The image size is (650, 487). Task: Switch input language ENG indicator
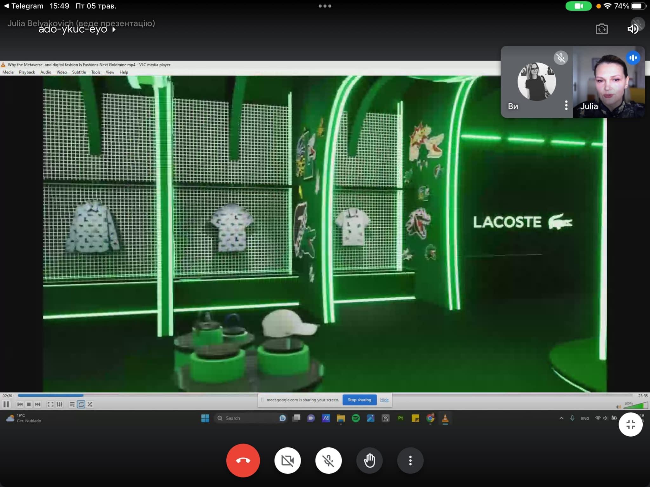[585, 419]
